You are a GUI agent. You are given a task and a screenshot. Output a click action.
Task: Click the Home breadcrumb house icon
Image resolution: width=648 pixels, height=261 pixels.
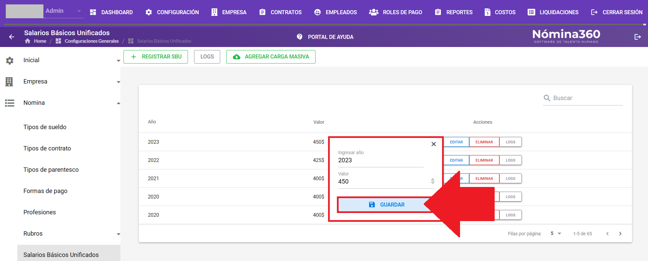point(27,41)
